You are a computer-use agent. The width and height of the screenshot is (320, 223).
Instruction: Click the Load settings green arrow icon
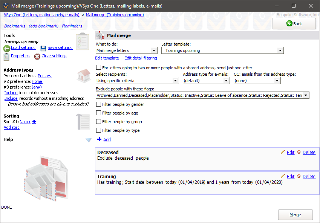[x=7, y=47]
